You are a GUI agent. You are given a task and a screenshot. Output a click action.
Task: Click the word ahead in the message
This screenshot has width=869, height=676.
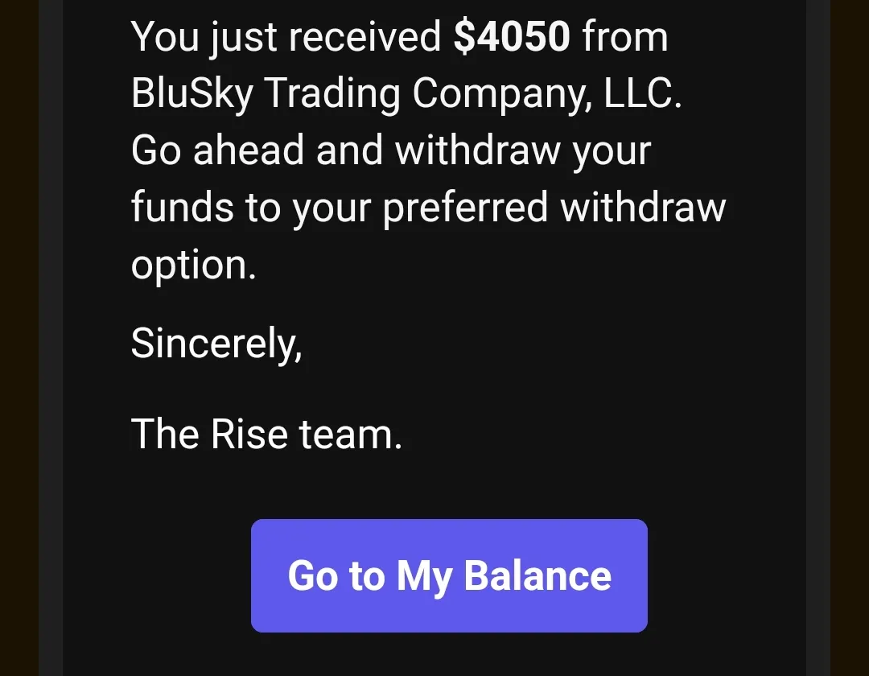249,150
